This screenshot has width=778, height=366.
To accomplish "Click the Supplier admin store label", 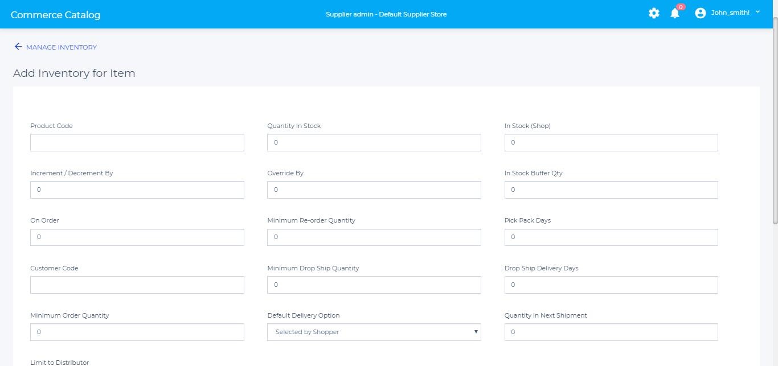I will (386, 14).
